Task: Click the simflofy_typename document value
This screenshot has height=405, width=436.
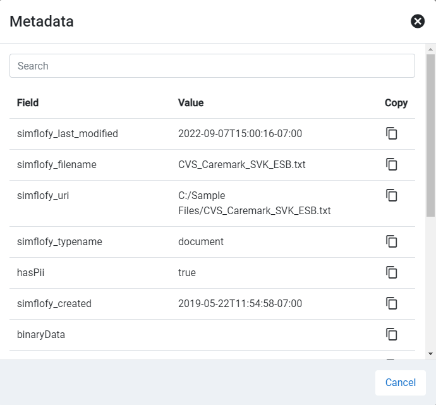Action: (x=201, y=241)
